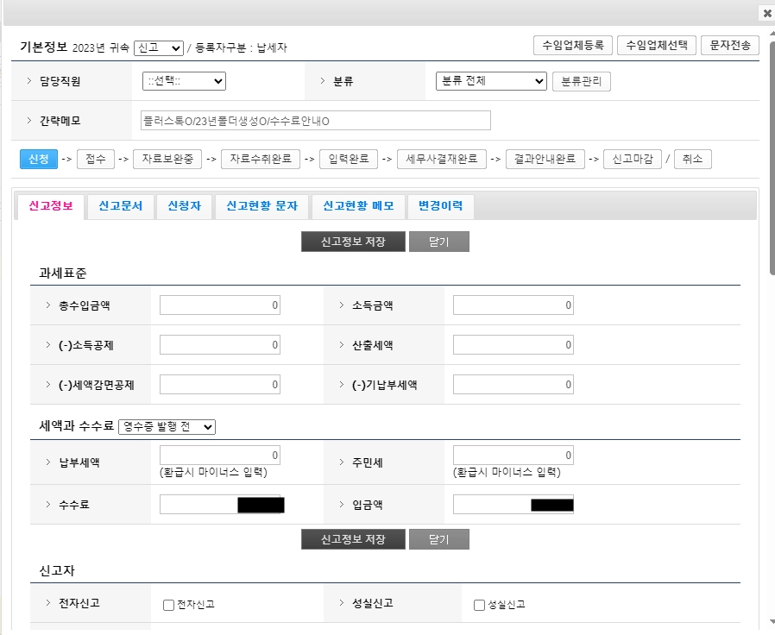Image resolution: width=775 pixels, height=635 pixels.
Task: Click the (-)세액감면공제 input field
Action: 220,385
